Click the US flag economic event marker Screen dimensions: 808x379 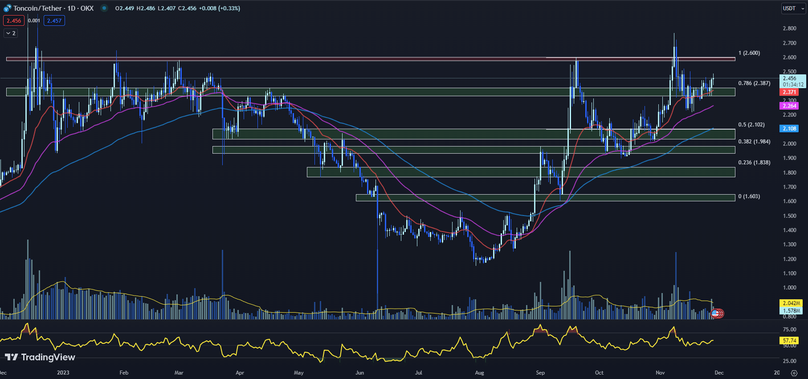click(715, 314)
